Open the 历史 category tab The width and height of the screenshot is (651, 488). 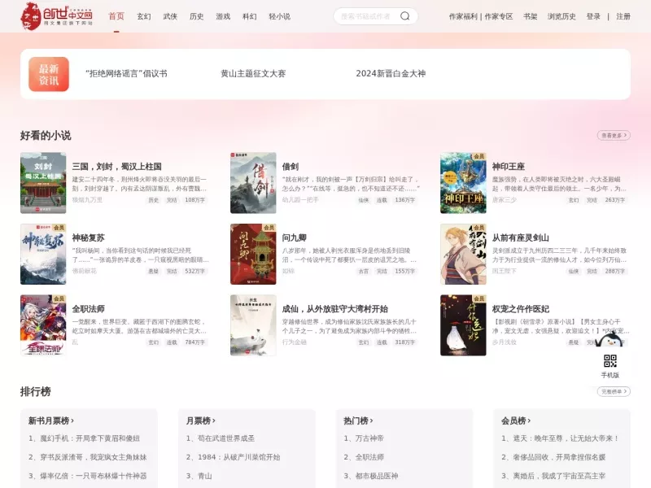pos(196,16)
